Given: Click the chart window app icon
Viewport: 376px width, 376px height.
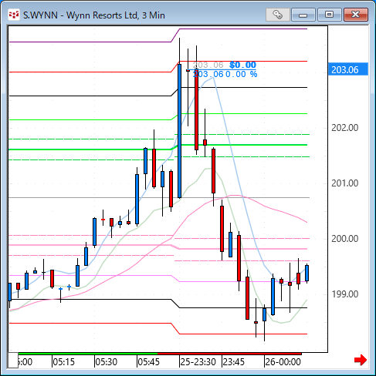Looking at the screenshot, I should pyautogui.click(x=14, y=15).
